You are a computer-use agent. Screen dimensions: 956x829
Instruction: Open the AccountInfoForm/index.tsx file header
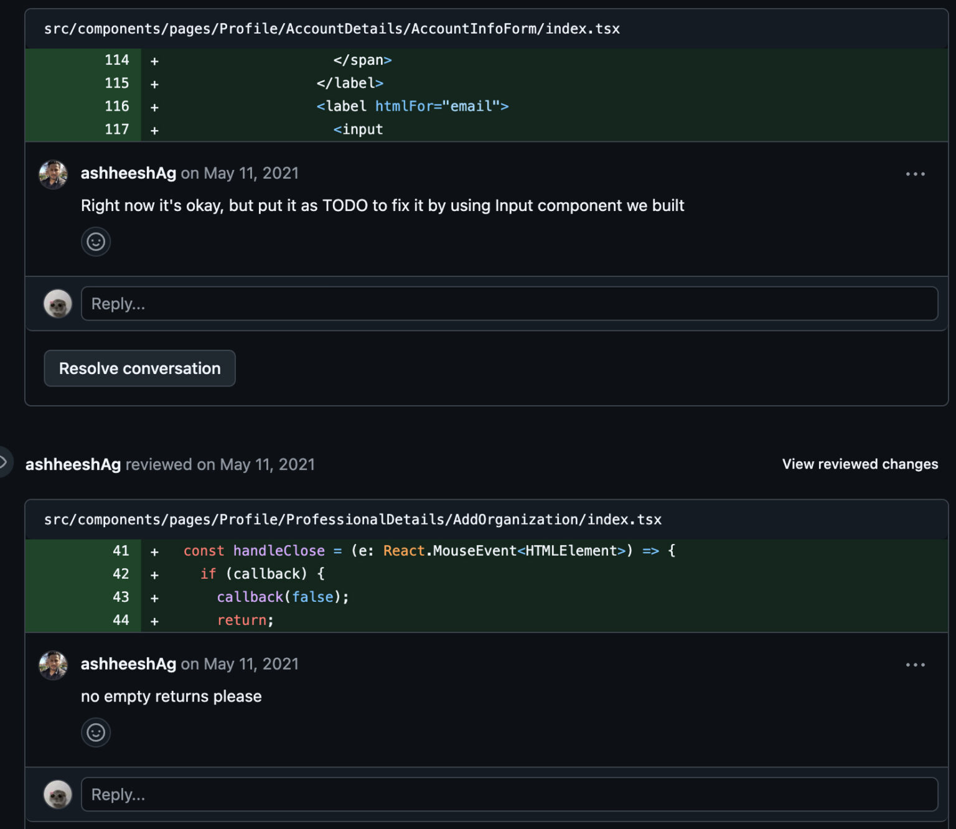[x=332, y=29]
